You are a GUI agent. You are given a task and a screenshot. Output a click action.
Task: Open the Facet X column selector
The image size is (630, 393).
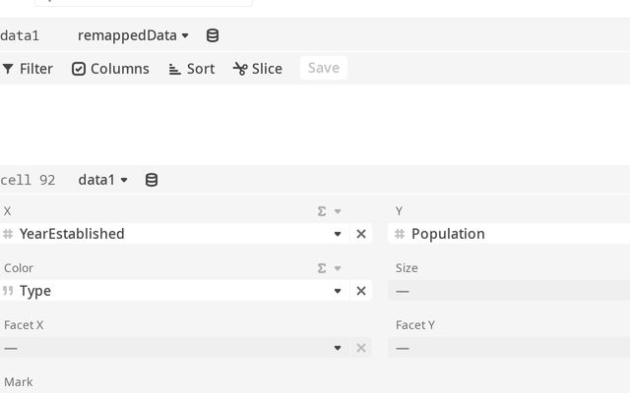[x=174, y=348]
